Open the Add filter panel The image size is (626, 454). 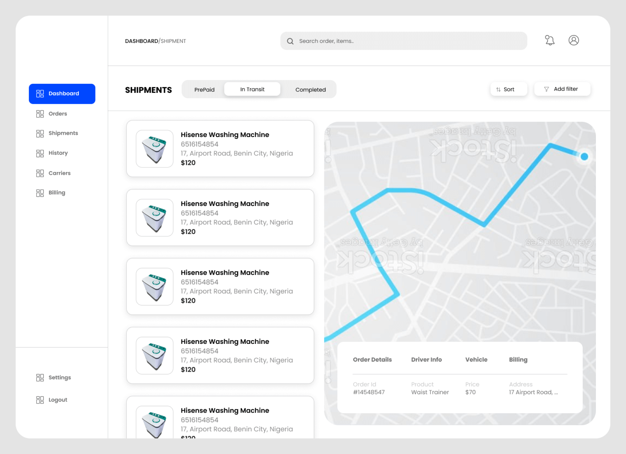(562, 89)
